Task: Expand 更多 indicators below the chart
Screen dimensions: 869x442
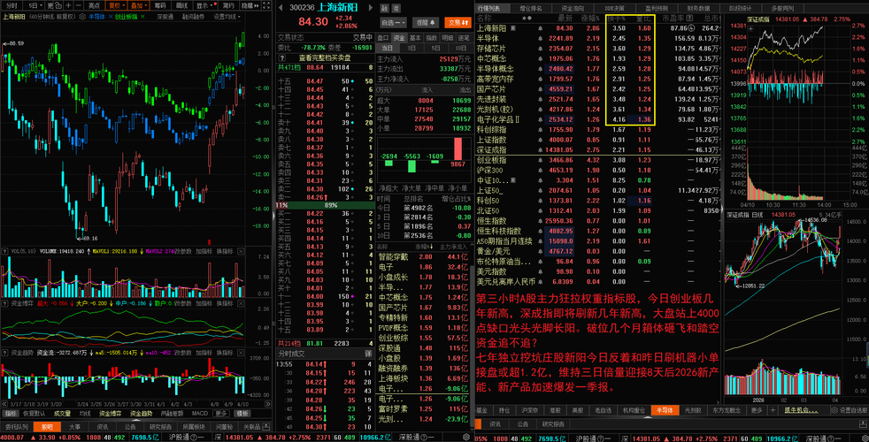Action: [x=221, y=413]
